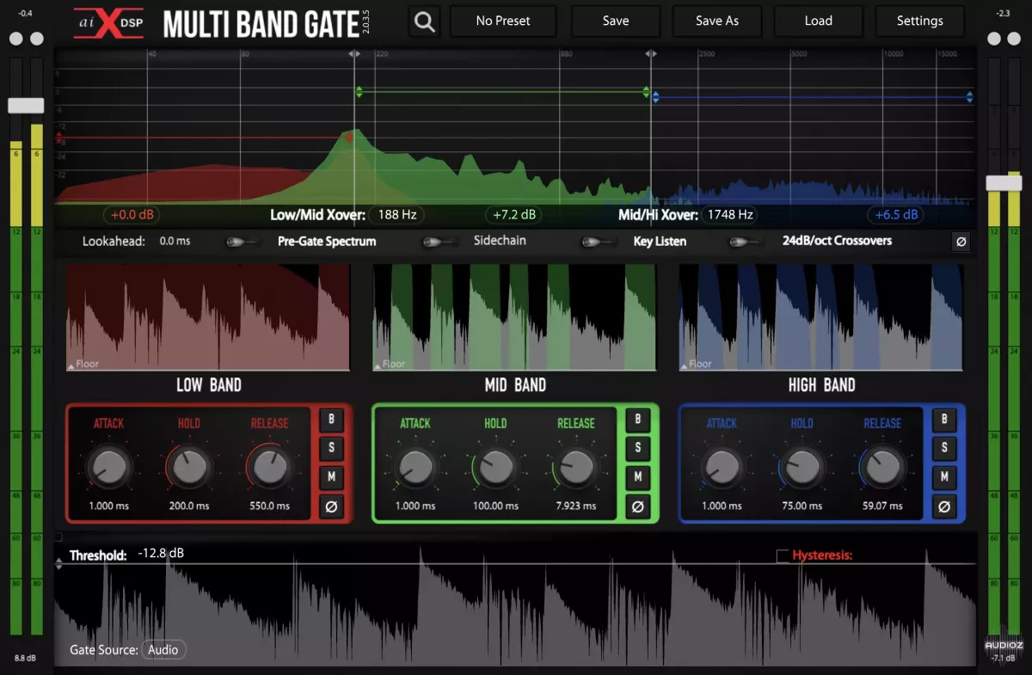The width and height of the screenshot is (1032, 675).
Task: Invert phase on the Mid band
Action: pos(637,506)
